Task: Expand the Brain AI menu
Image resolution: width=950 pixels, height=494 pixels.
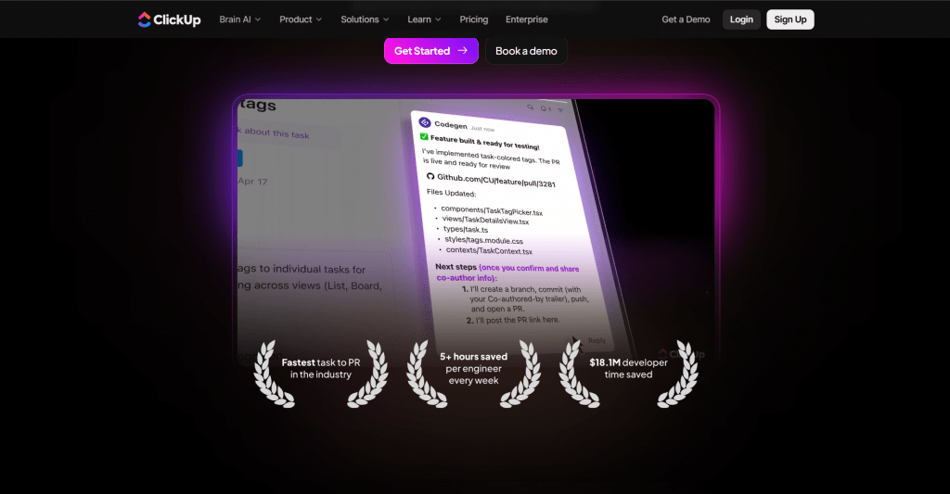Action: [240, 19]
